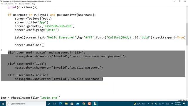Click the 'screen.title("App")' line
Viewport: 188px width, 106px height.
point(31,22)
